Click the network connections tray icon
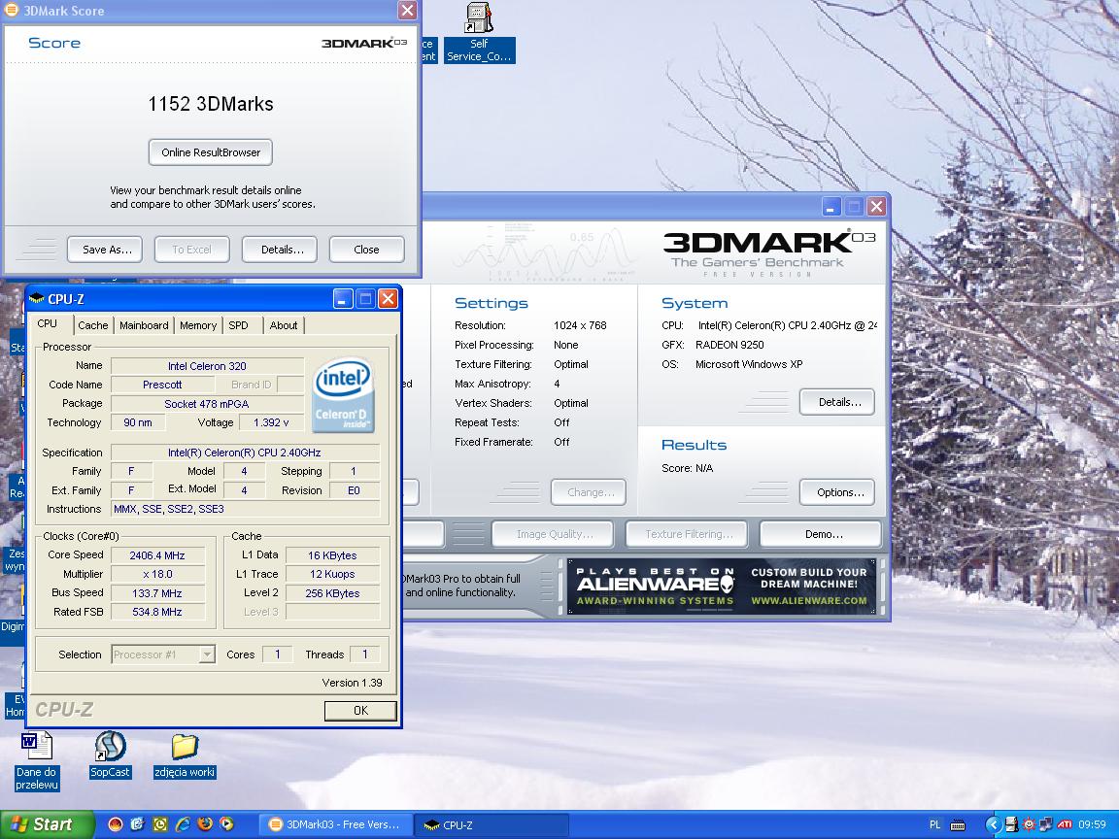The image size is (1119, 839). (1045, 824)
